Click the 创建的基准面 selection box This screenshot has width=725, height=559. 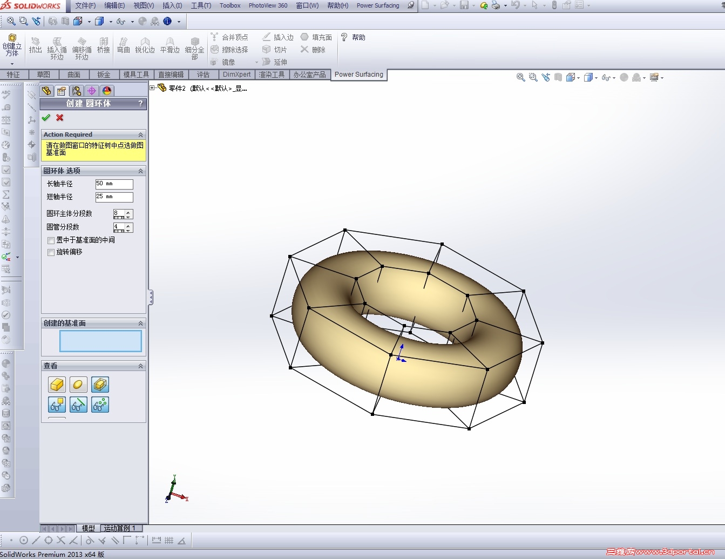100,341
